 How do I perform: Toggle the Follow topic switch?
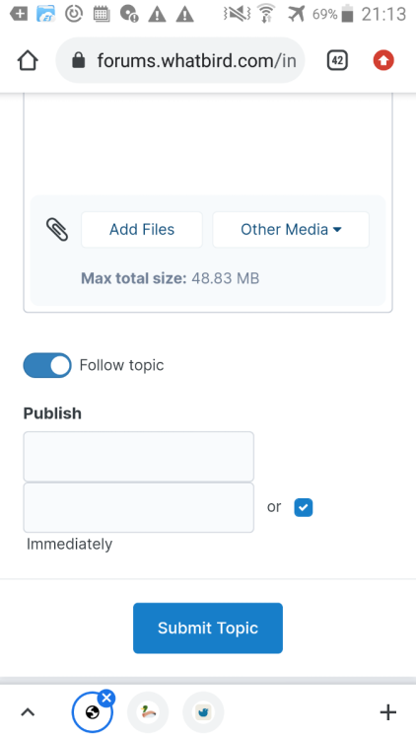pyautogui.click(x=47, y=365)
